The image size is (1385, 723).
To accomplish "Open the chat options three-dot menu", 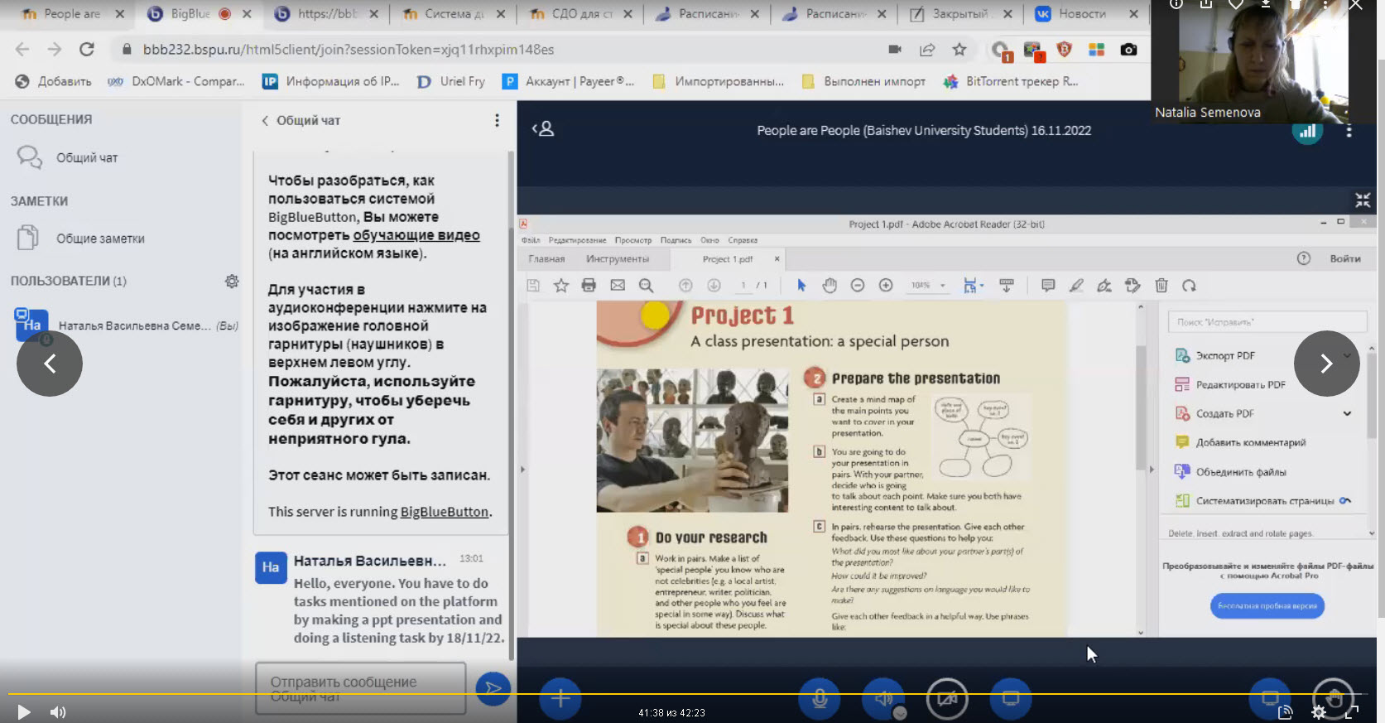I will coord(497,121).
